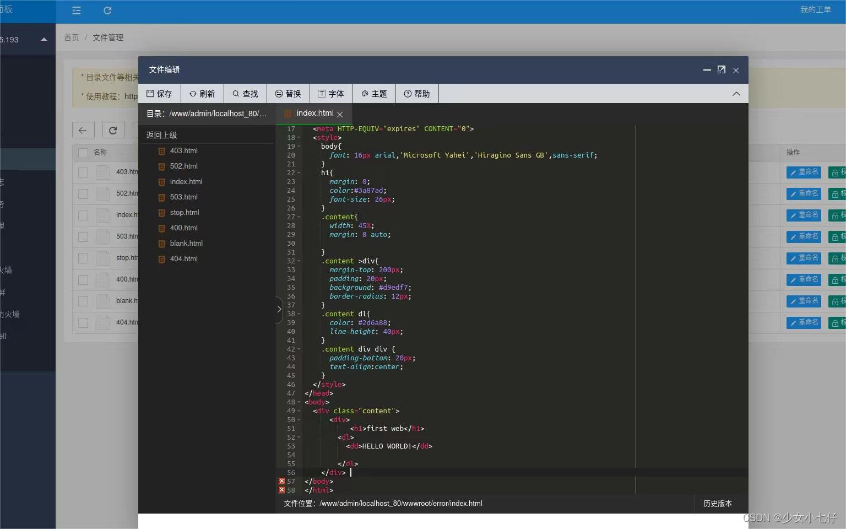846x529 pixels.
Task: Minimize the 文件编辑 dialog
Action: [707, 70]
